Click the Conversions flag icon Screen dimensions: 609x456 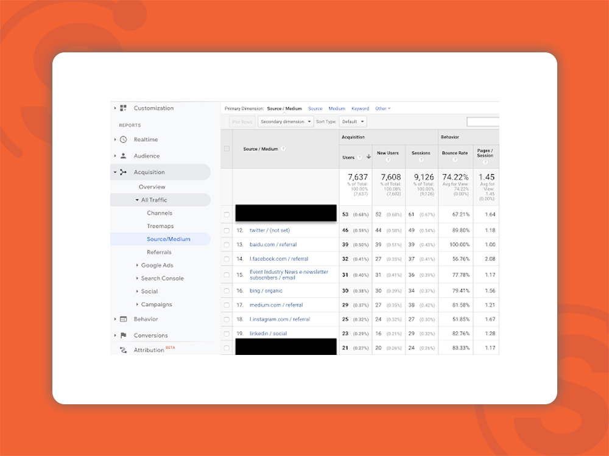pos(123,335)
